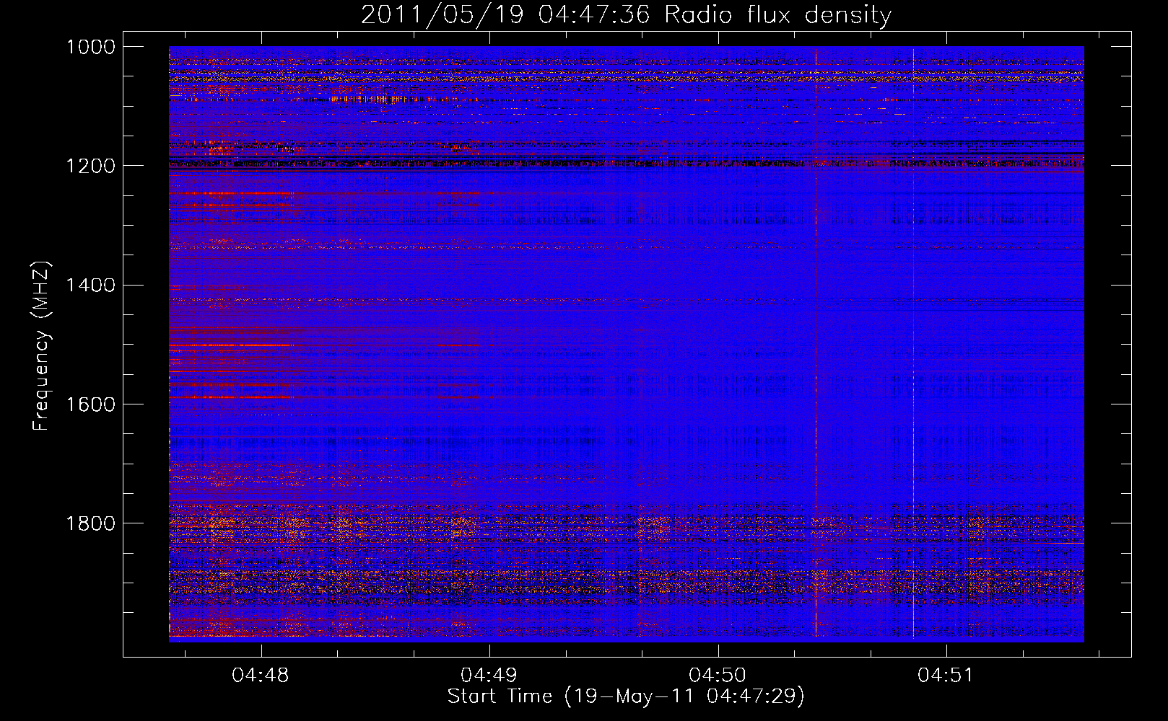This screenshot has height=721, width=1168.
Task: Click the 1000 frequency tick label
Action: click(91, 47)
